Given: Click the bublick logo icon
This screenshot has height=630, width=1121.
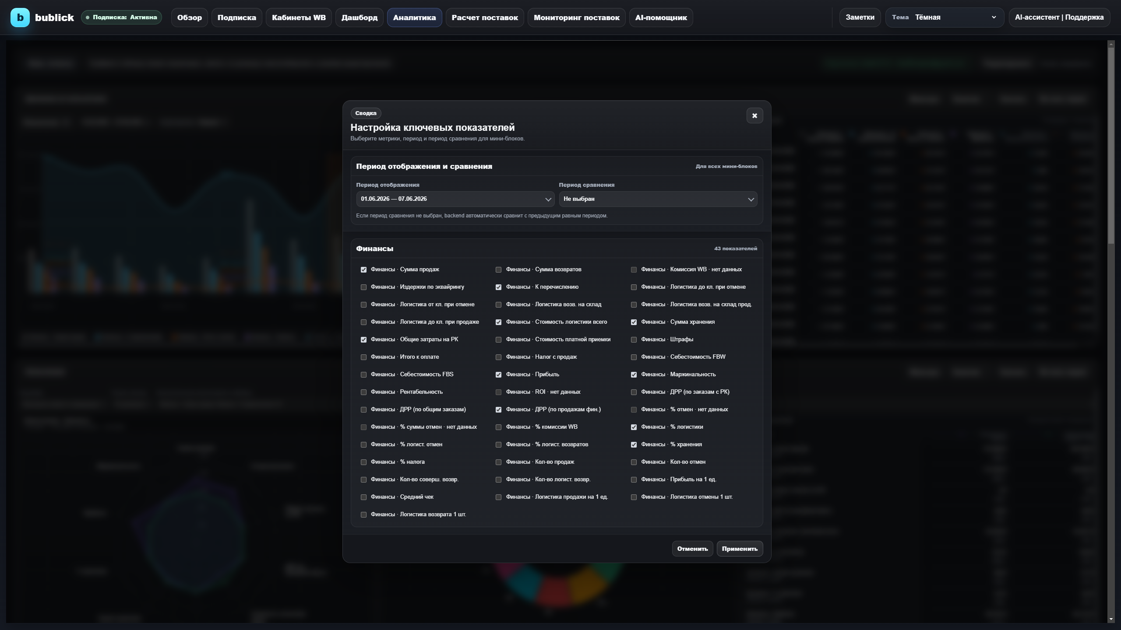Looking at the screenshot, I should tap(20, 17).
